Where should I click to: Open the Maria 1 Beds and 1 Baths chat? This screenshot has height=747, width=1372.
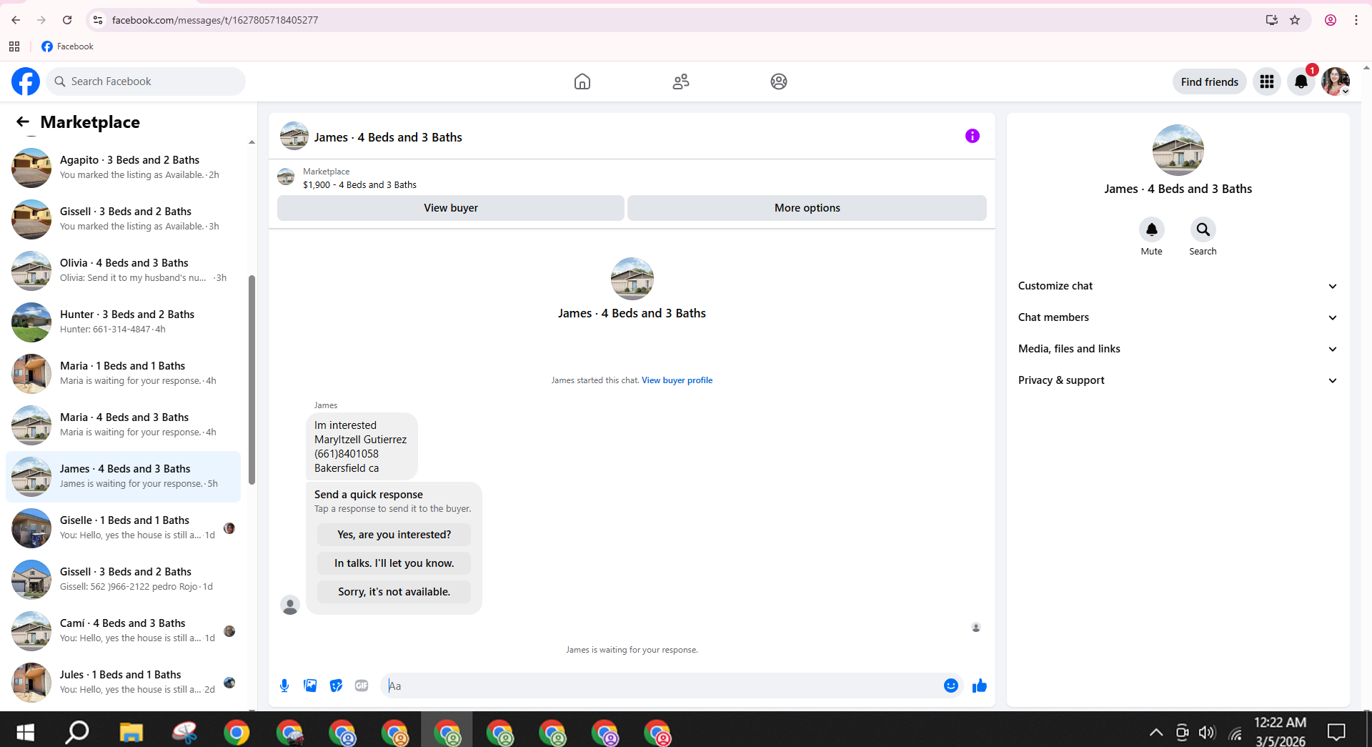click(123, 374)
